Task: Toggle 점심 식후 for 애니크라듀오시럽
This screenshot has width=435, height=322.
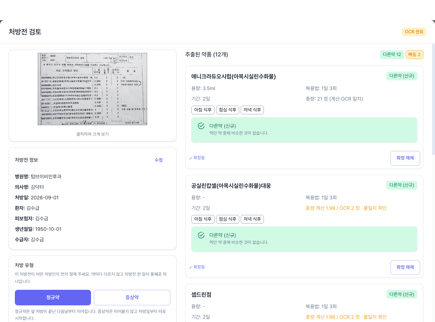Action: pos(228,110)
